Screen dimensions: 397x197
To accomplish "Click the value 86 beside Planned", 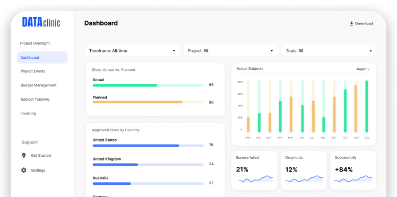I will [211, 102].
